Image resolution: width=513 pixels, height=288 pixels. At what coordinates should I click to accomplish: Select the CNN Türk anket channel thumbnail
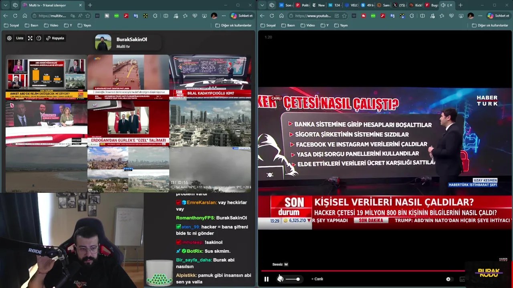[46, 77]
